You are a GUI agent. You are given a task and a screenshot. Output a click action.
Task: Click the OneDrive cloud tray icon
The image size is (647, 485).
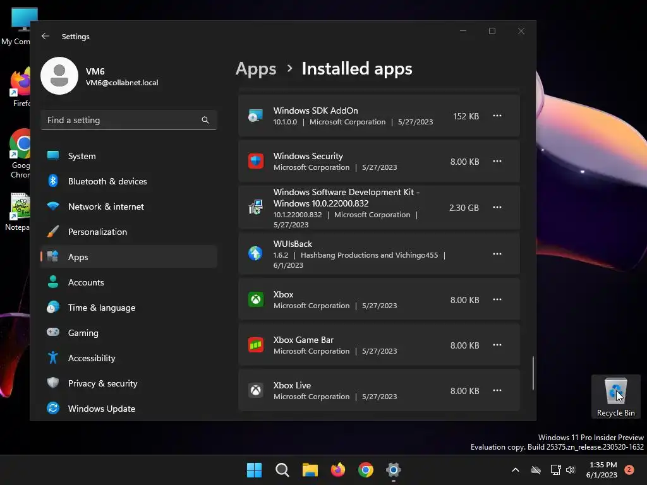pyautogui.click(x=536, y=470)
